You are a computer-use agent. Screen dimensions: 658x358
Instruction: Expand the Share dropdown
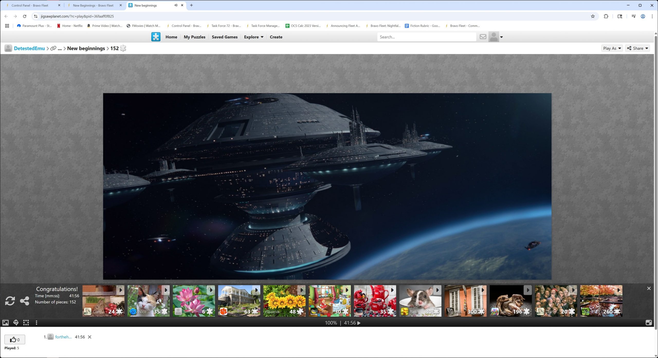click(637, 48)
